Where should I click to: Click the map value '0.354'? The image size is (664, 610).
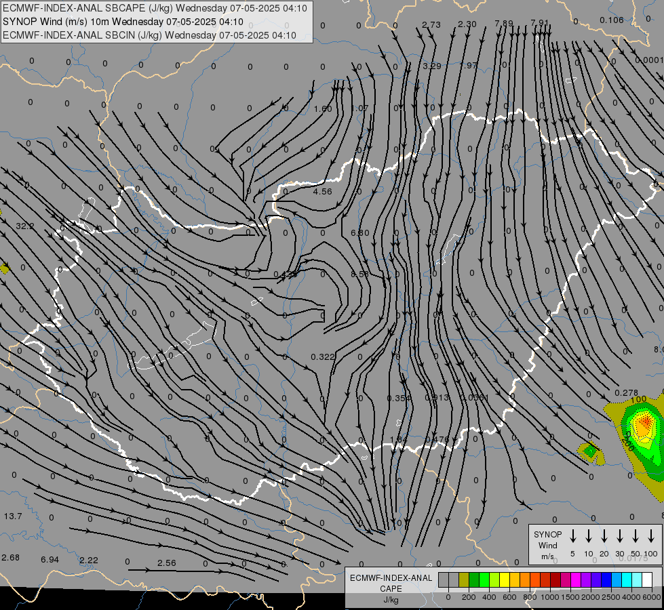[399, 399]
